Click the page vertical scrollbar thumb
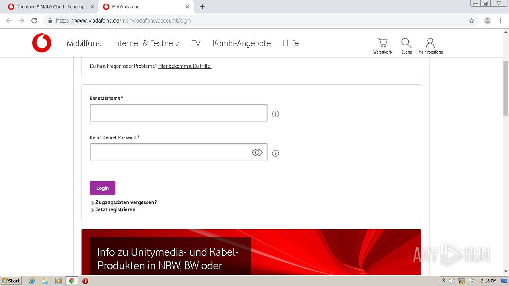Image resolution: width=509 pixels, height=286 pixels. point(506,88)
